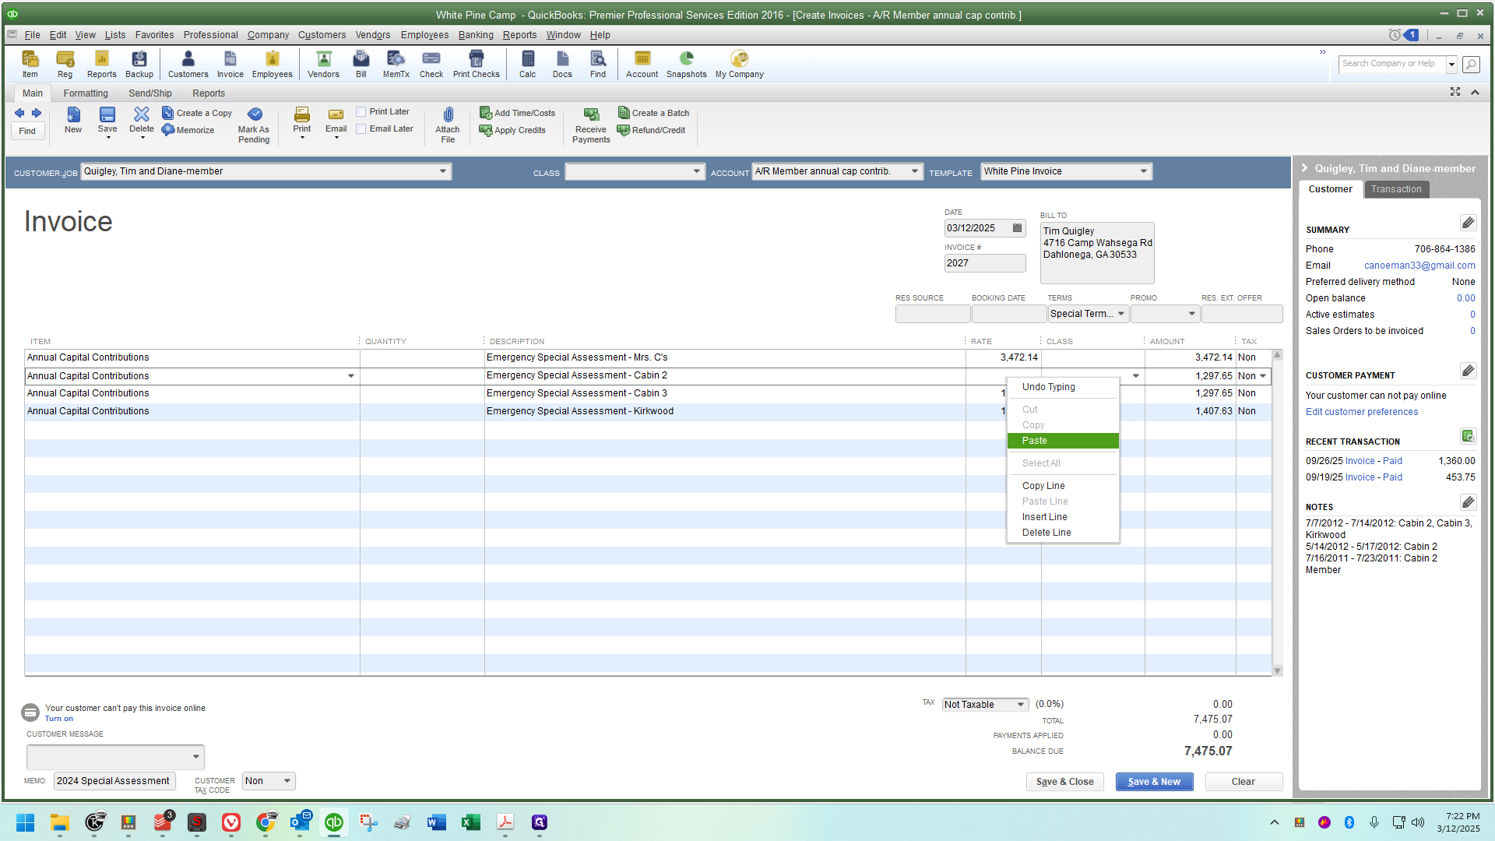The image size is (1495, 841).
Task: Open the MemTx memorized transactions icon
Action: click(x=396, y=64)
